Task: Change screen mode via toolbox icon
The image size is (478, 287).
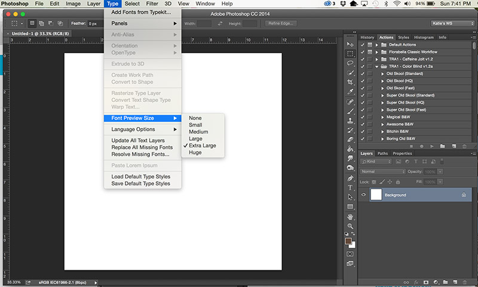Action: [350, 264]
